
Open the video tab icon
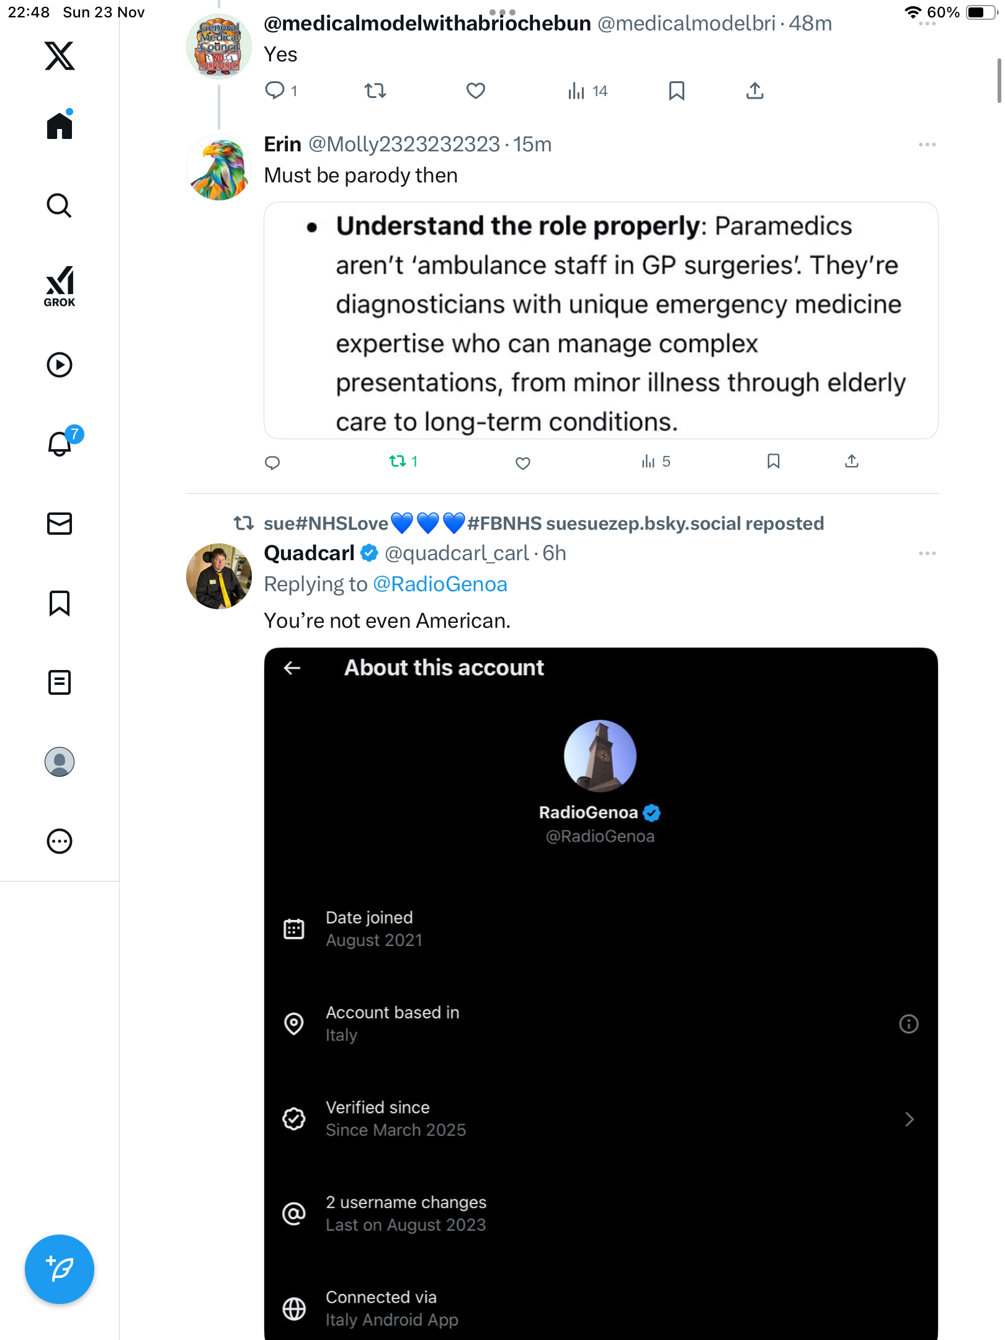60,365
